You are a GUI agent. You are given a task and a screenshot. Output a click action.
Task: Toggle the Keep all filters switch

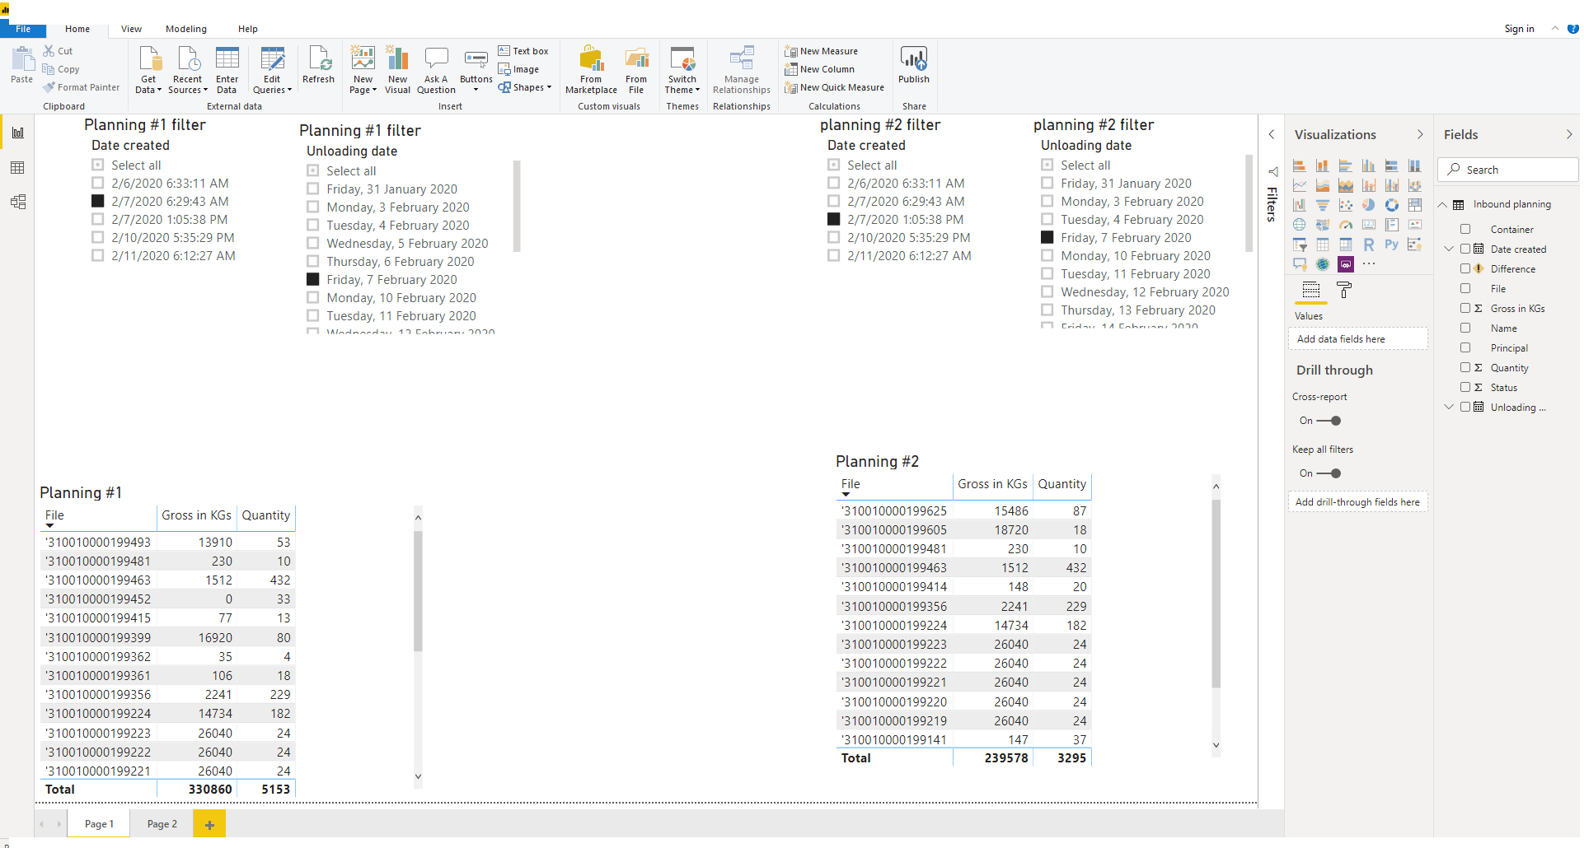click(x=1329, y=473)
